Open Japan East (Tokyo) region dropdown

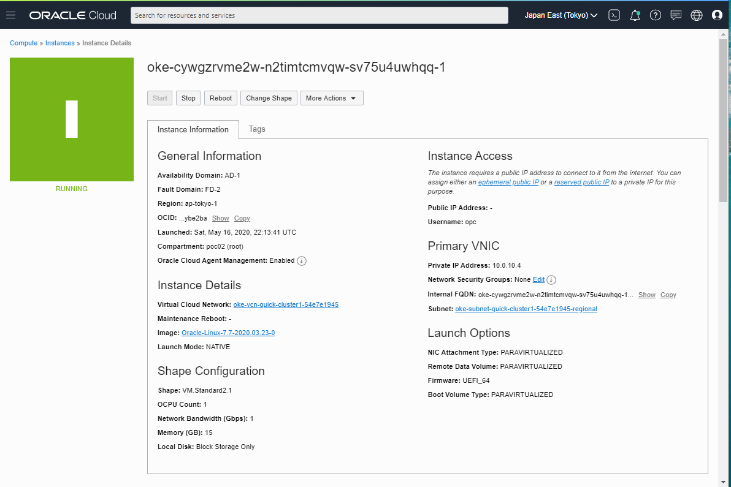[561, 15]
